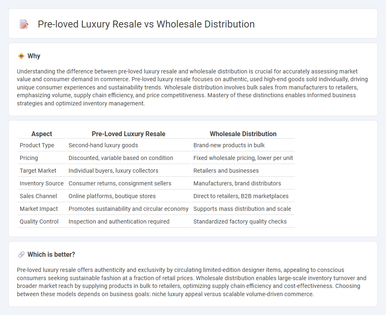
Task: Click the chain link icon beside Which is better?
Action: [21, 255]
